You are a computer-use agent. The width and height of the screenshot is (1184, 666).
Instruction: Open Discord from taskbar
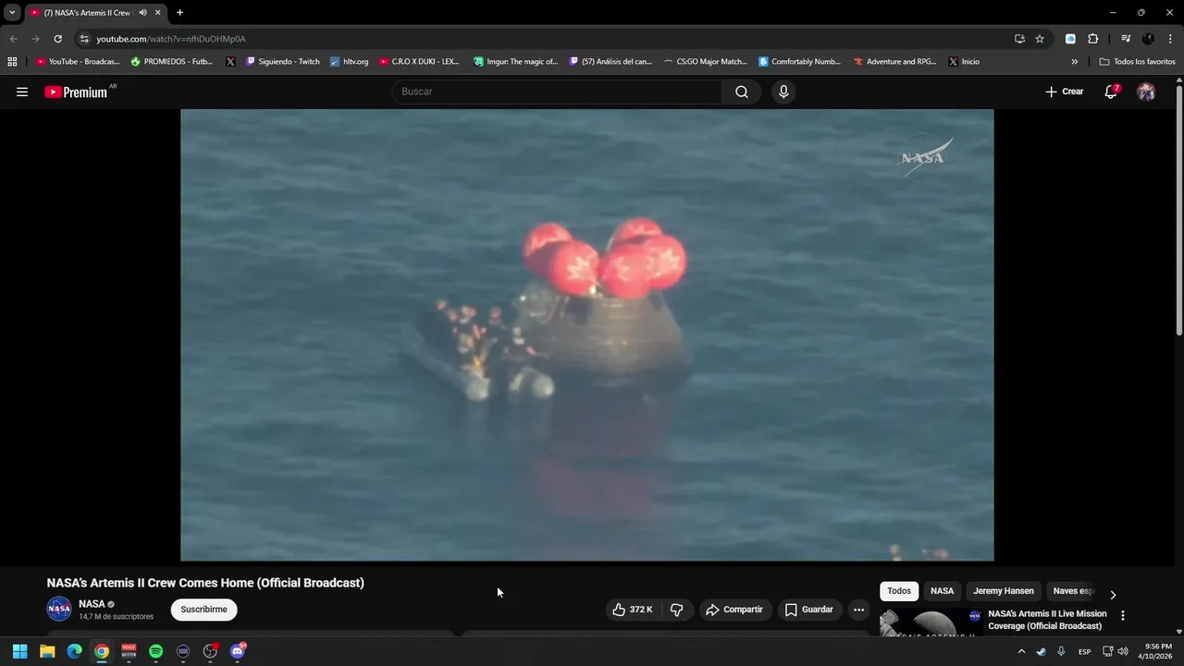[238, 651]
